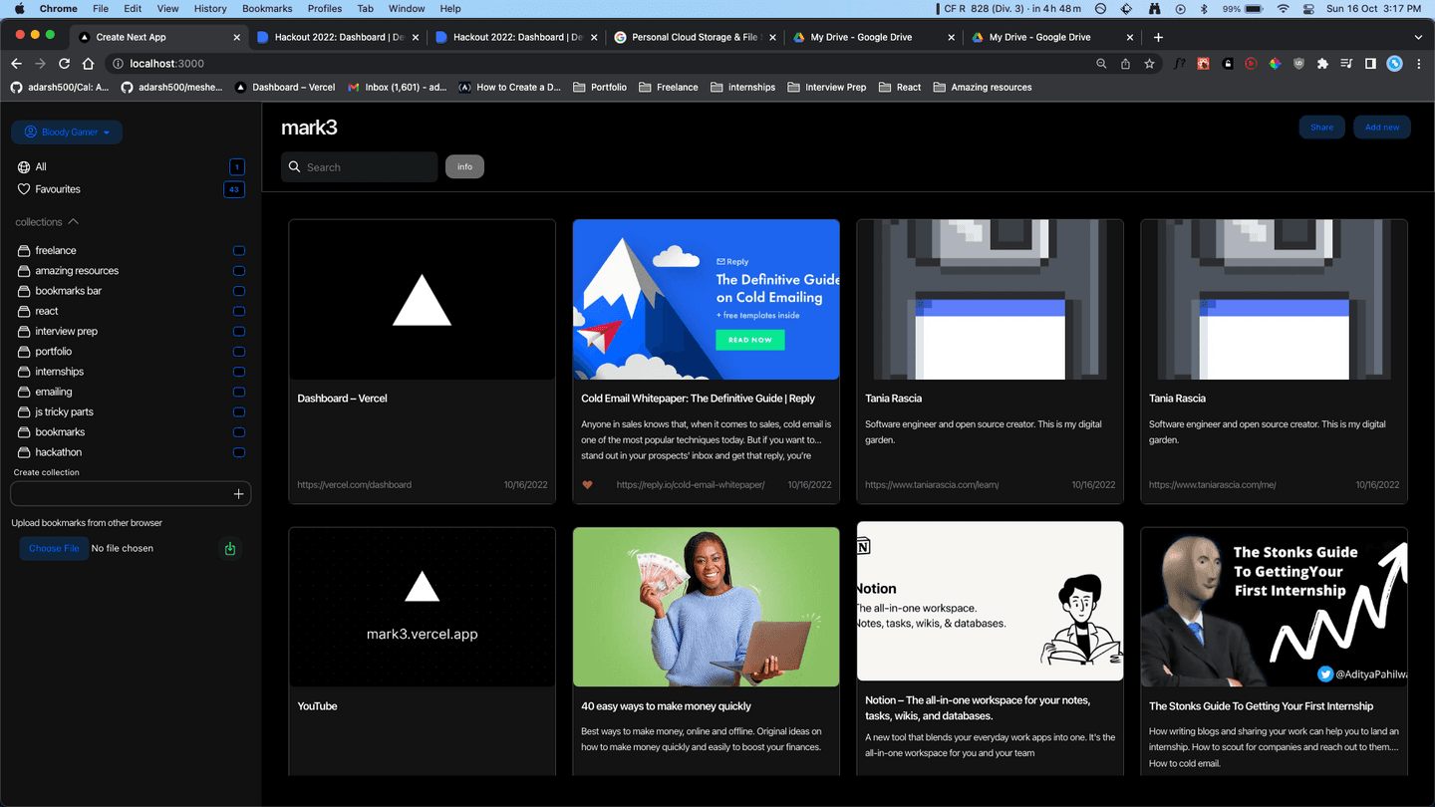
Task: Open the https://www.taniarascia.com/me/ link
Action: [x=1212, y=485]
